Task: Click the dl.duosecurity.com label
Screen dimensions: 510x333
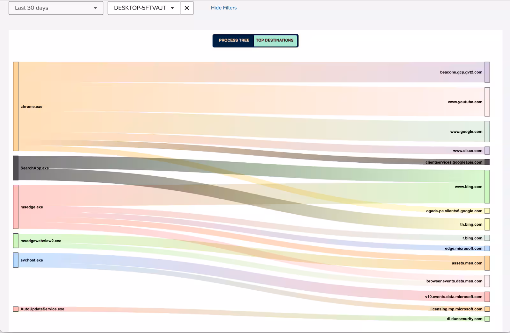Action: 464,319
